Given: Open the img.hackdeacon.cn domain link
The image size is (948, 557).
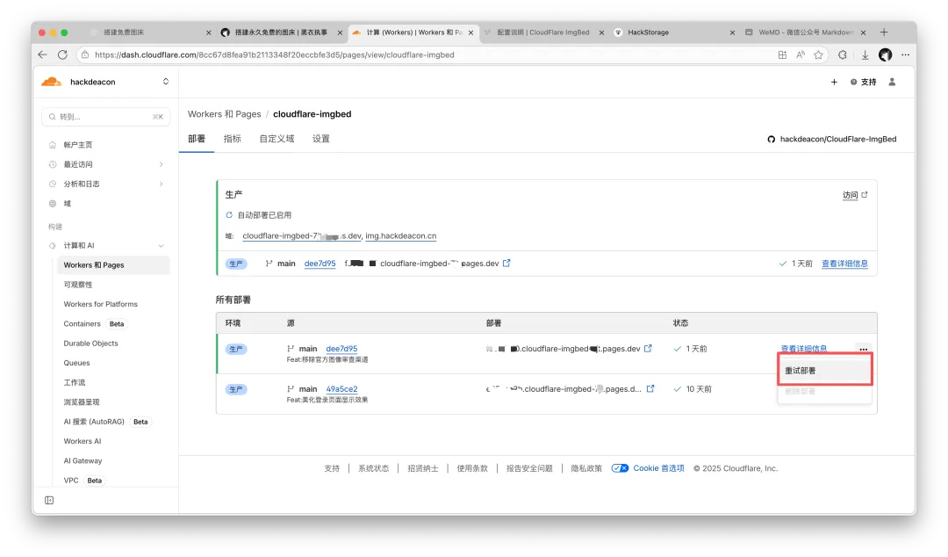Looking at the screenshot, I should 401,235.
